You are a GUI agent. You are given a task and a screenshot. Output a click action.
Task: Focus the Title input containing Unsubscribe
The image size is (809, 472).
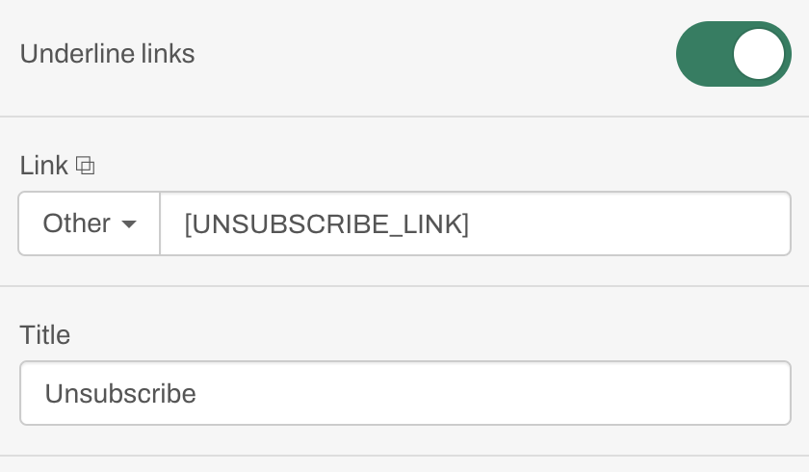405,393
